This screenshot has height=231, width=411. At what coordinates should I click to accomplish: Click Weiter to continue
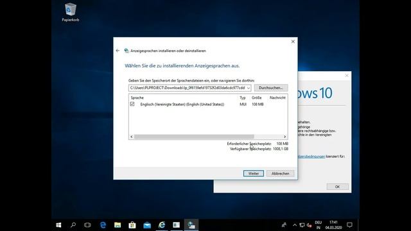coord(254,173)
